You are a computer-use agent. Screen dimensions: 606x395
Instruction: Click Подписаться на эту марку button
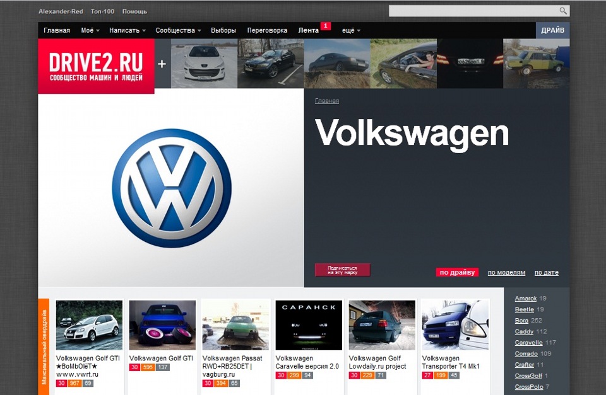[342, 270]
